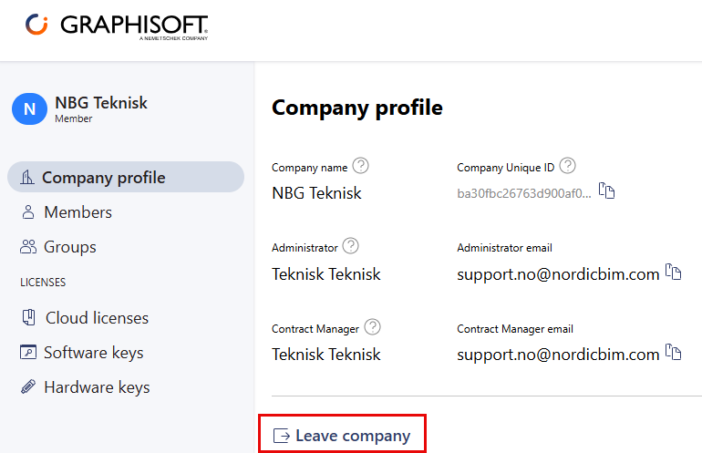The image size is (702, 453).
Task: Copy the Contract Manager email address
Action: [673, 352]
